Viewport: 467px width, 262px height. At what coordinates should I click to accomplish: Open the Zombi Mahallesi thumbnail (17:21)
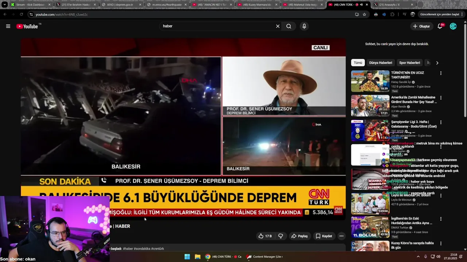click(370, 106)
